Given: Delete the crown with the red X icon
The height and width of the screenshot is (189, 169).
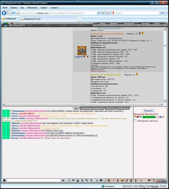Looking at the screenshot, I should point(88,56).
